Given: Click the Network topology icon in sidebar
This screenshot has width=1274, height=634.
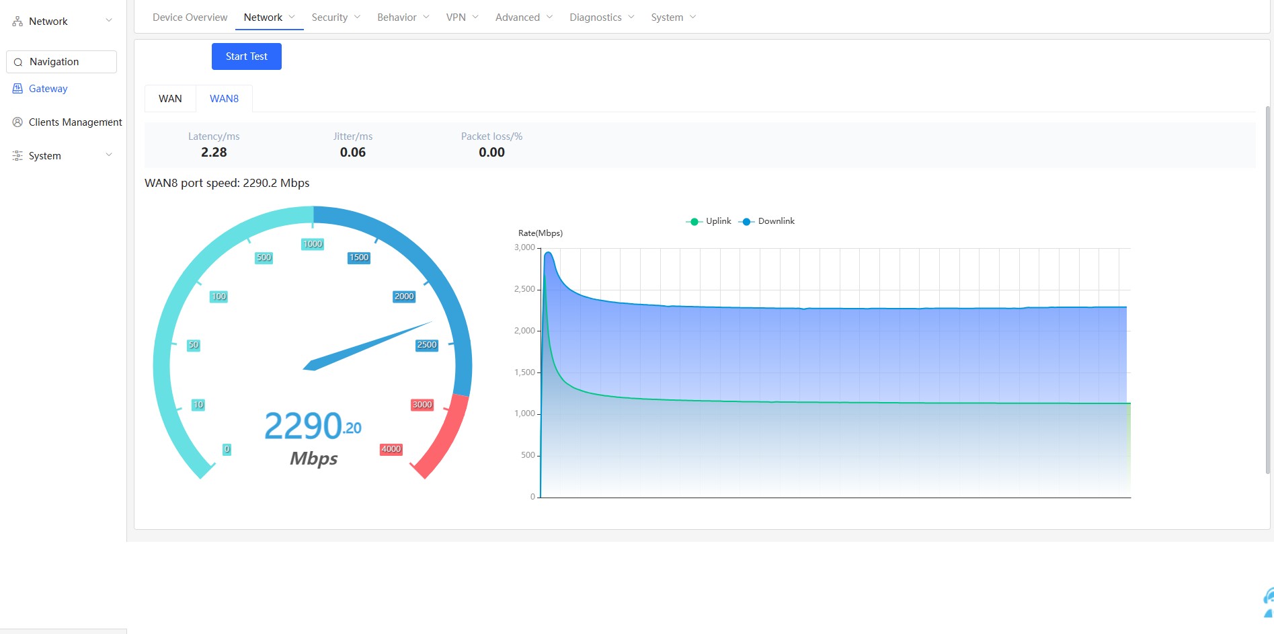Looking at the screenshot, I should [x=17, y=22].
